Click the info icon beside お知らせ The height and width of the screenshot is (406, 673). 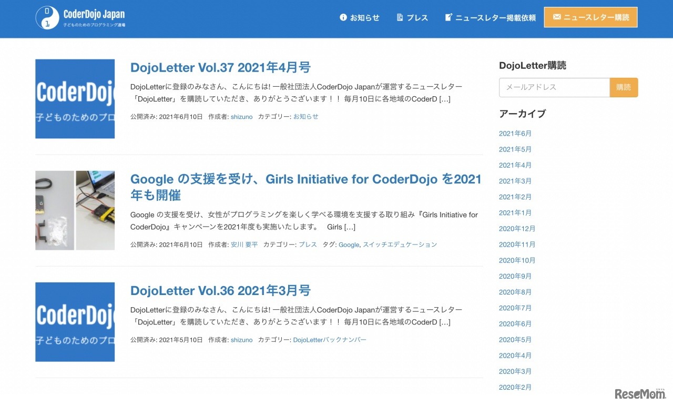[x=343, y=17]
